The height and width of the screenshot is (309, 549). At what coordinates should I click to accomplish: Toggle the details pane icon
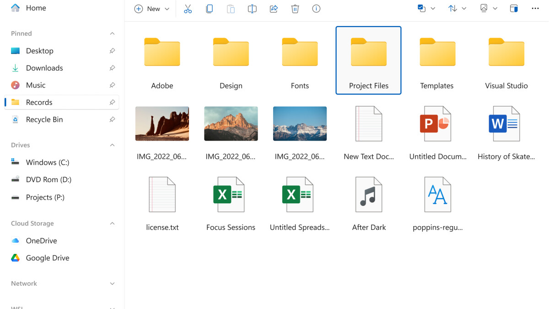click(514, 9)
